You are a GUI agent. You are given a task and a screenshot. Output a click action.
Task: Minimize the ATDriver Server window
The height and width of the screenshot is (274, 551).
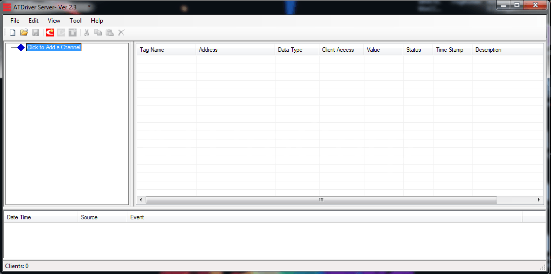pyautogui.click(x=503, y=5)
